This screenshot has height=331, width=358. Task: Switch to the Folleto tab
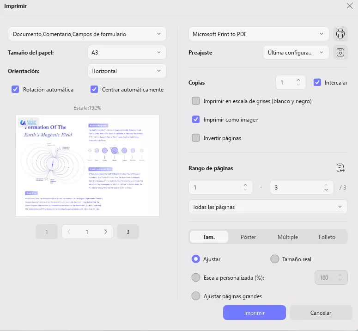coord(327,237)
